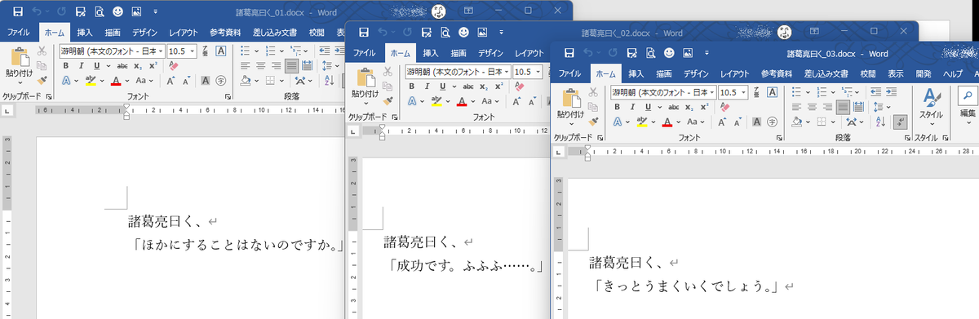This screenshot has height=319, width=979.
Task: Open font name dropdown in 03.docx window
Action: point(711,93)
